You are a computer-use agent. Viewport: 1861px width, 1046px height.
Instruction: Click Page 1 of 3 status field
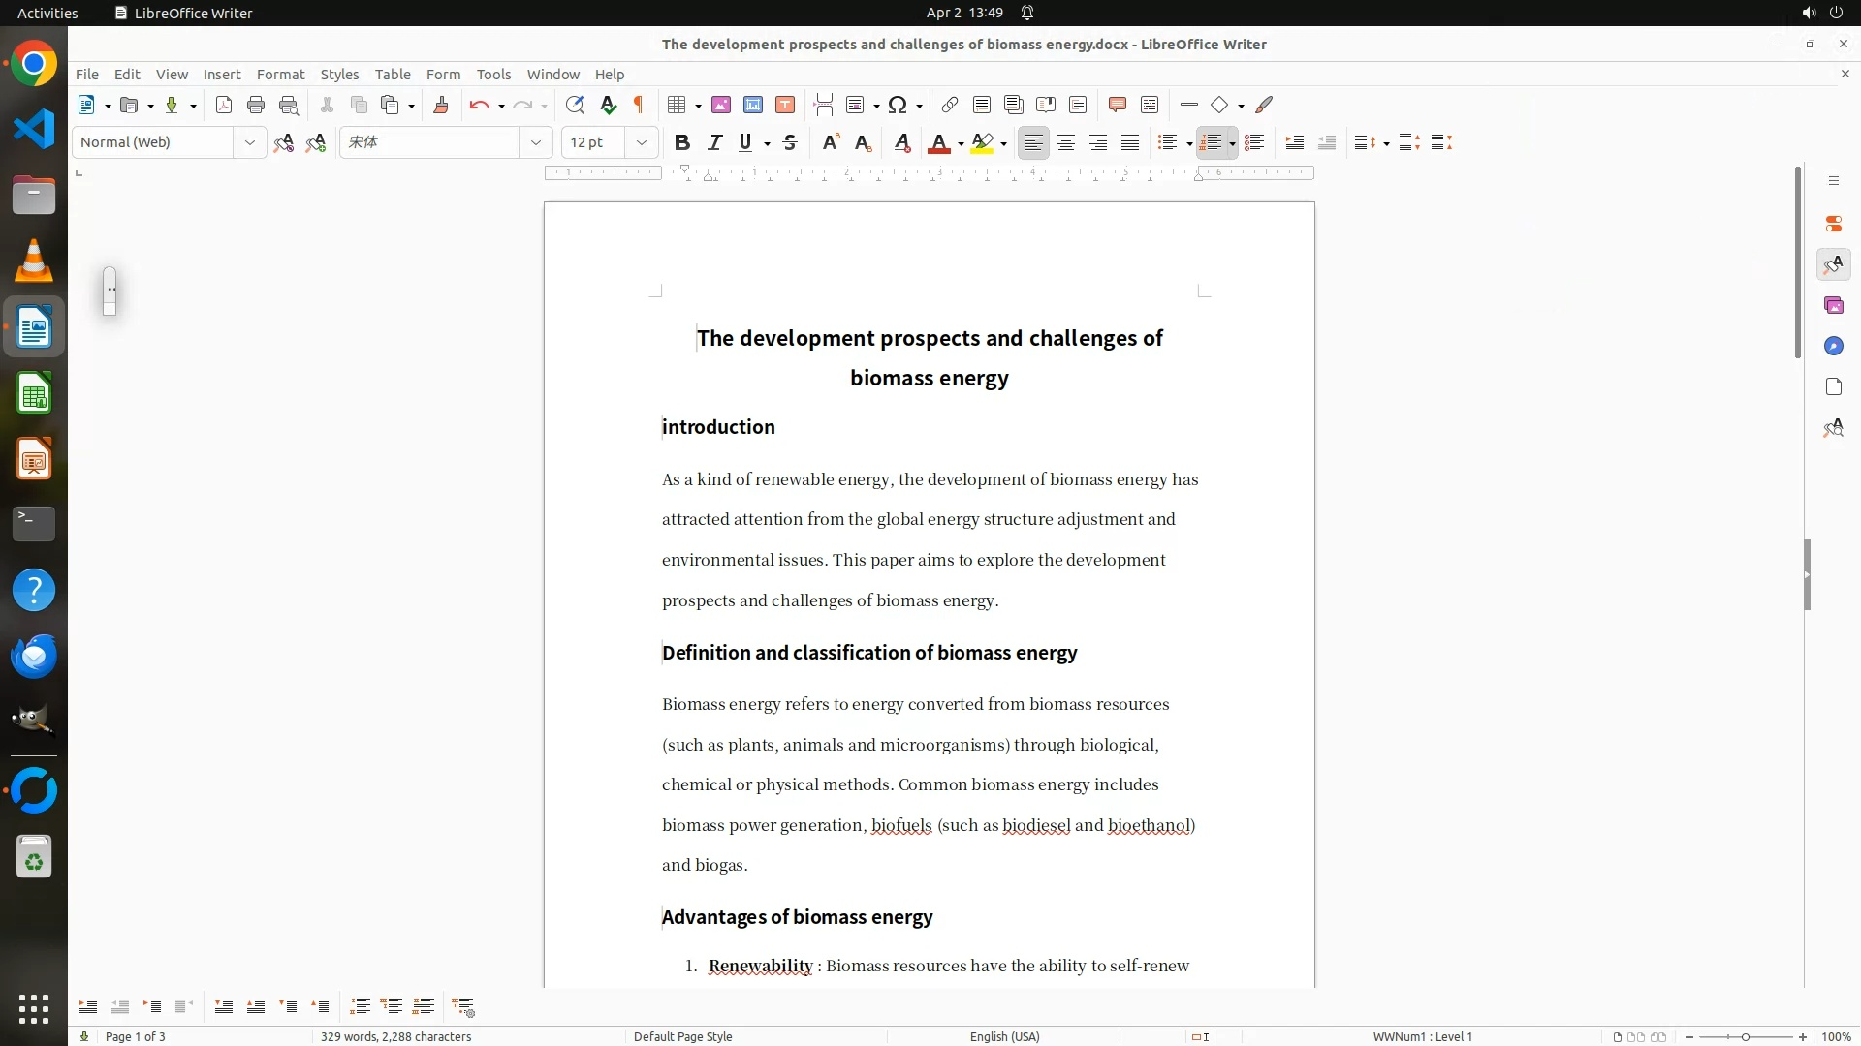pos(136,1036)
